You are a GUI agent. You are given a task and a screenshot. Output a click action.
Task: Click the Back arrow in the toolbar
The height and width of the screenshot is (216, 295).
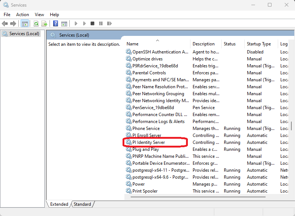(5, 23)
